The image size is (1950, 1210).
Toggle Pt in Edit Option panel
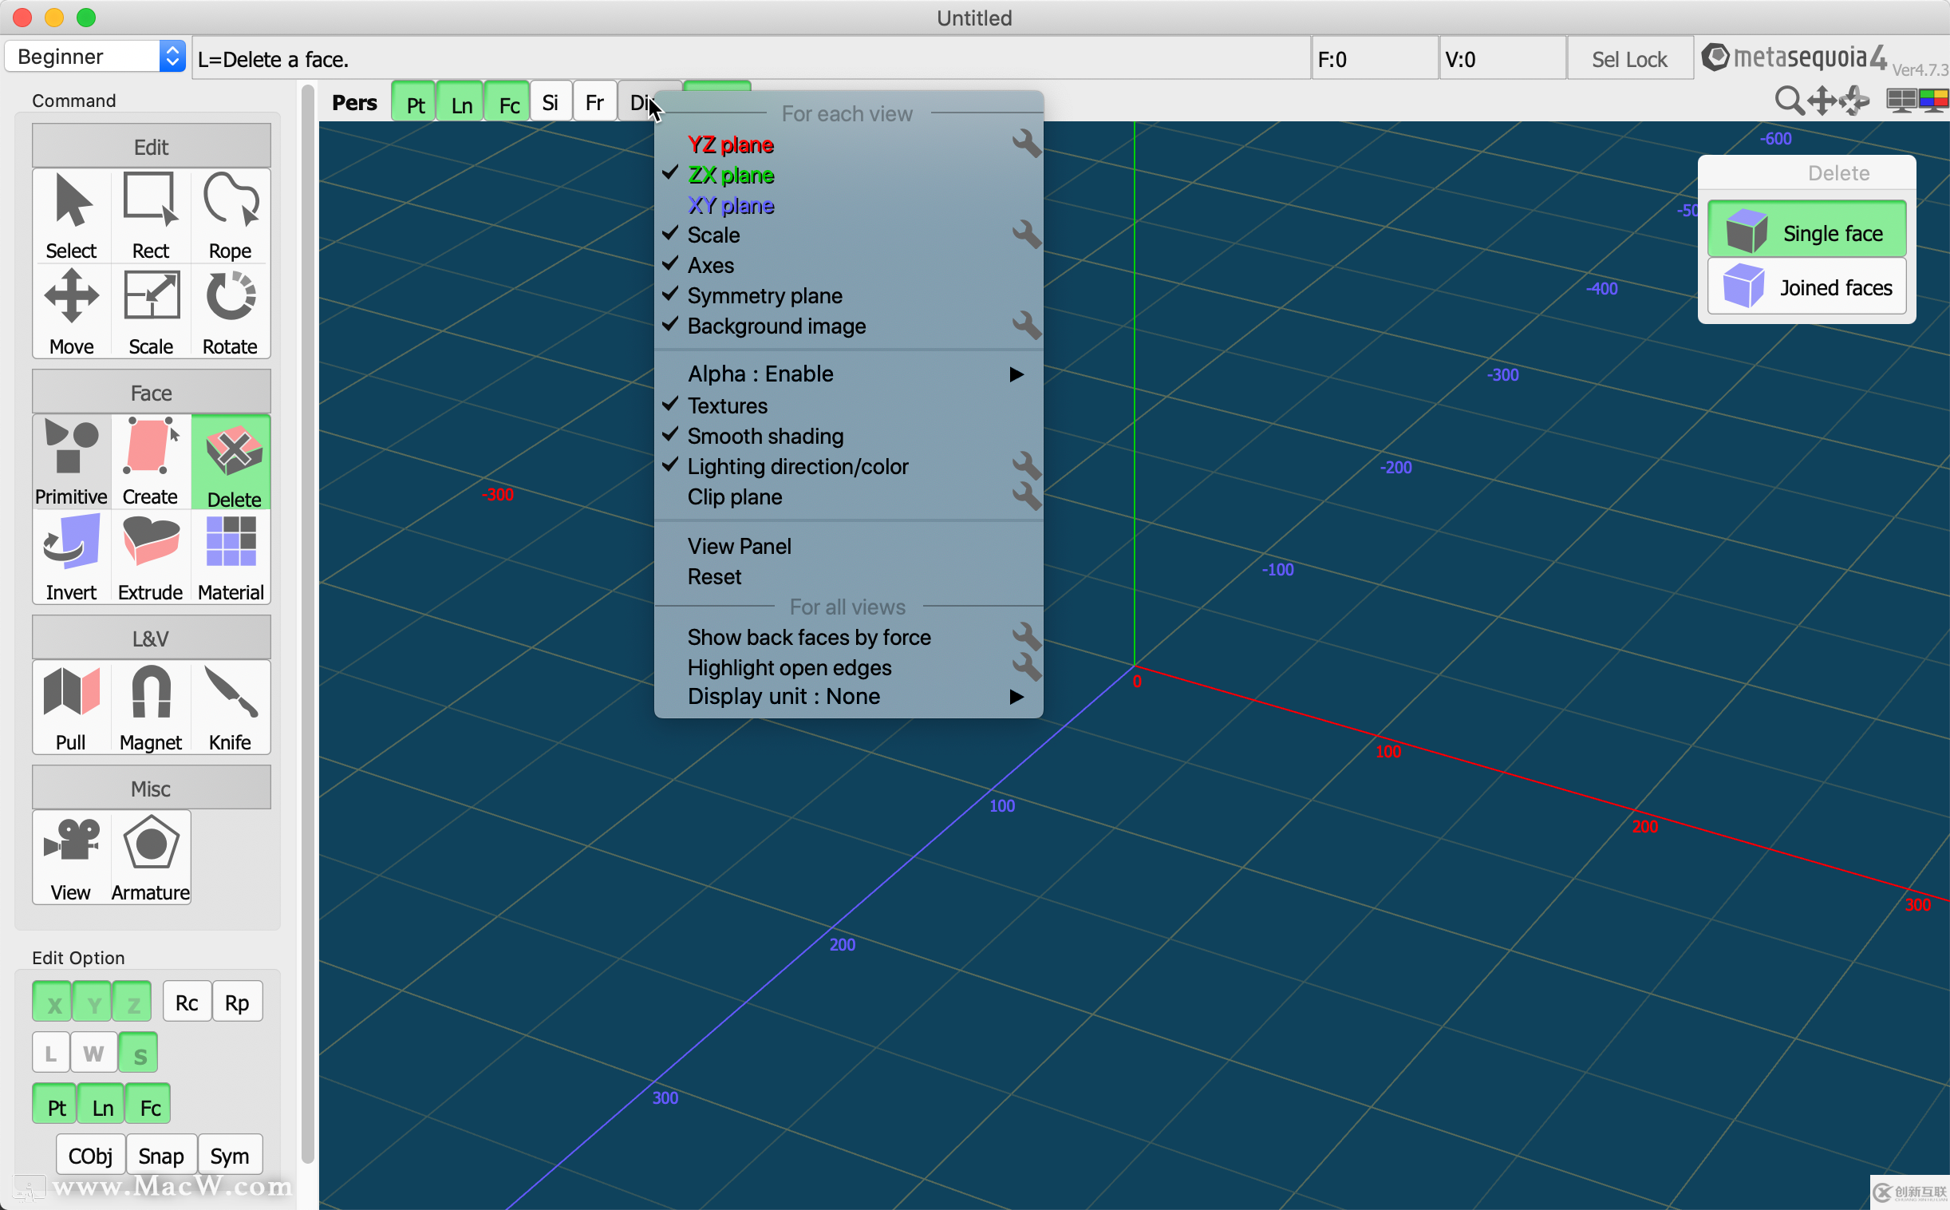[x=55, y=1105]
